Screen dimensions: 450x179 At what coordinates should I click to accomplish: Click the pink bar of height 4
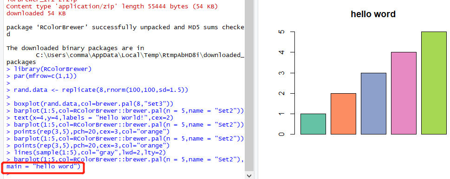click(x=404, y=93)
